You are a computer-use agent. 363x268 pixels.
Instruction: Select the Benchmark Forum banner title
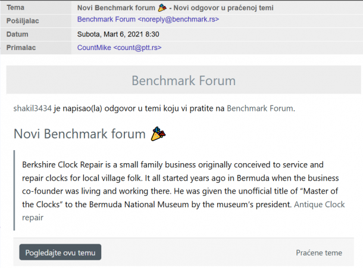[x=184, y=80]
